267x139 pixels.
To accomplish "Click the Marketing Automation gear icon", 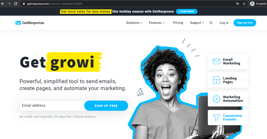I will tap(216, 99).
